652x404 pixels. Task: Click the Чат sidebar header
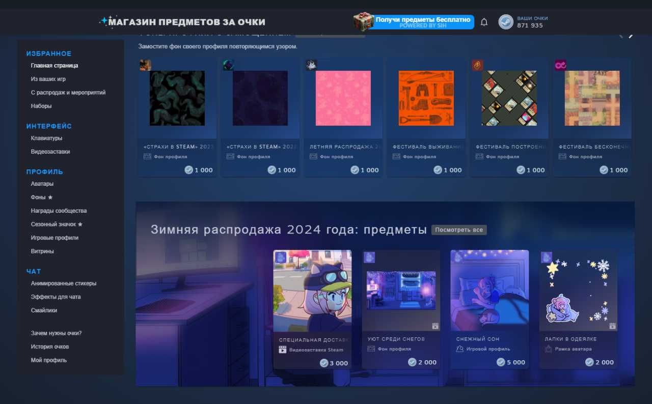(x=34, y=271)
